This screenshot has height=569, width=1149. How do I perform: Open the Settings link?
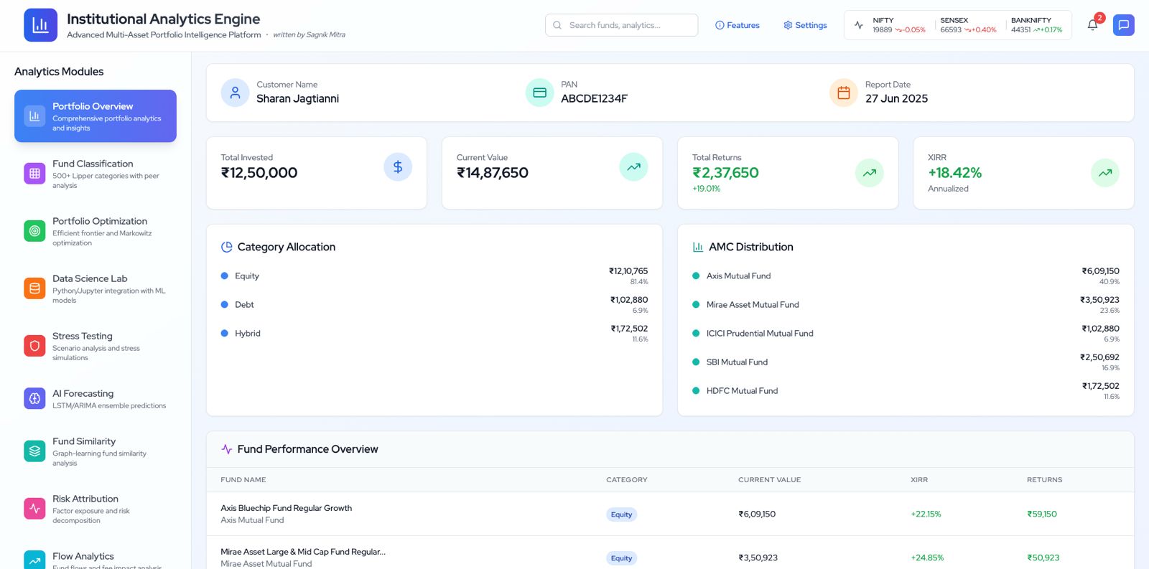pos(805,25)
